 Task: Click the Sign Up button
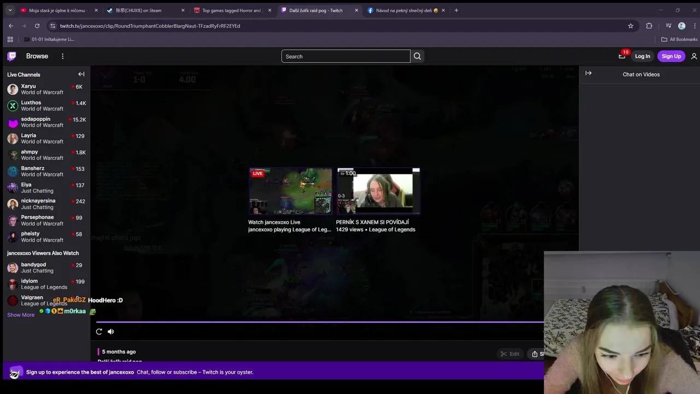point(671,56)
